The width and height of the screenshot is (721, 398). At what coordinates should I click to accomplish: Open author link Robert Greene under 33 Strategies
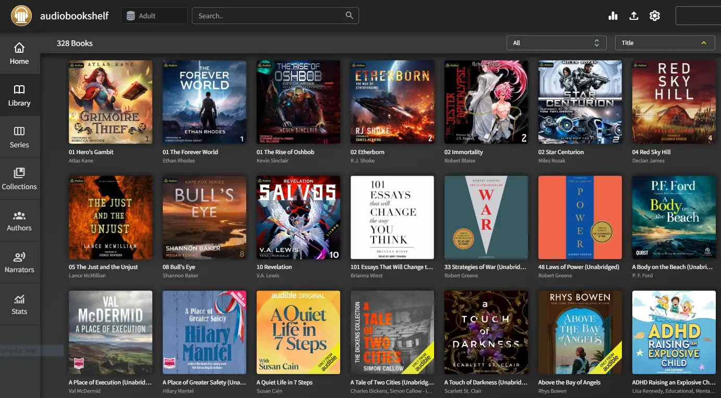461,276
